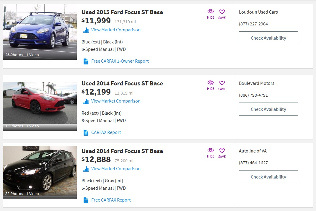Save the $12,199 Ford Focus ST

pos(222,85)
